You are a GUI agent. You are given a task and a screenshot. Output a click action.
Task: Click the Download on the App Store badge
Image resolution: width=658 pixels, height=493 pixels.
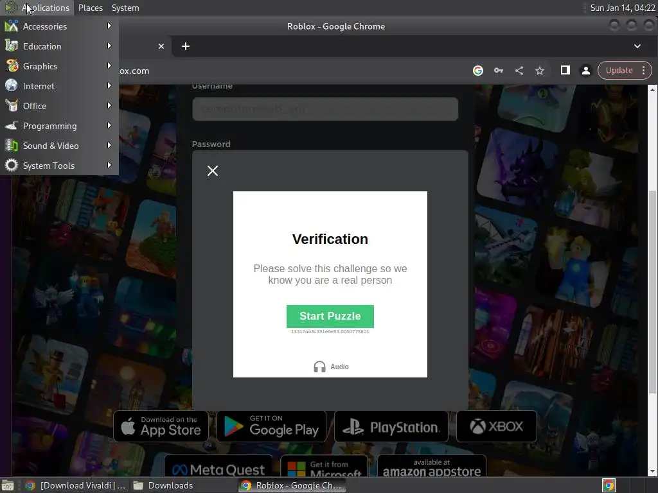[161, 426]
